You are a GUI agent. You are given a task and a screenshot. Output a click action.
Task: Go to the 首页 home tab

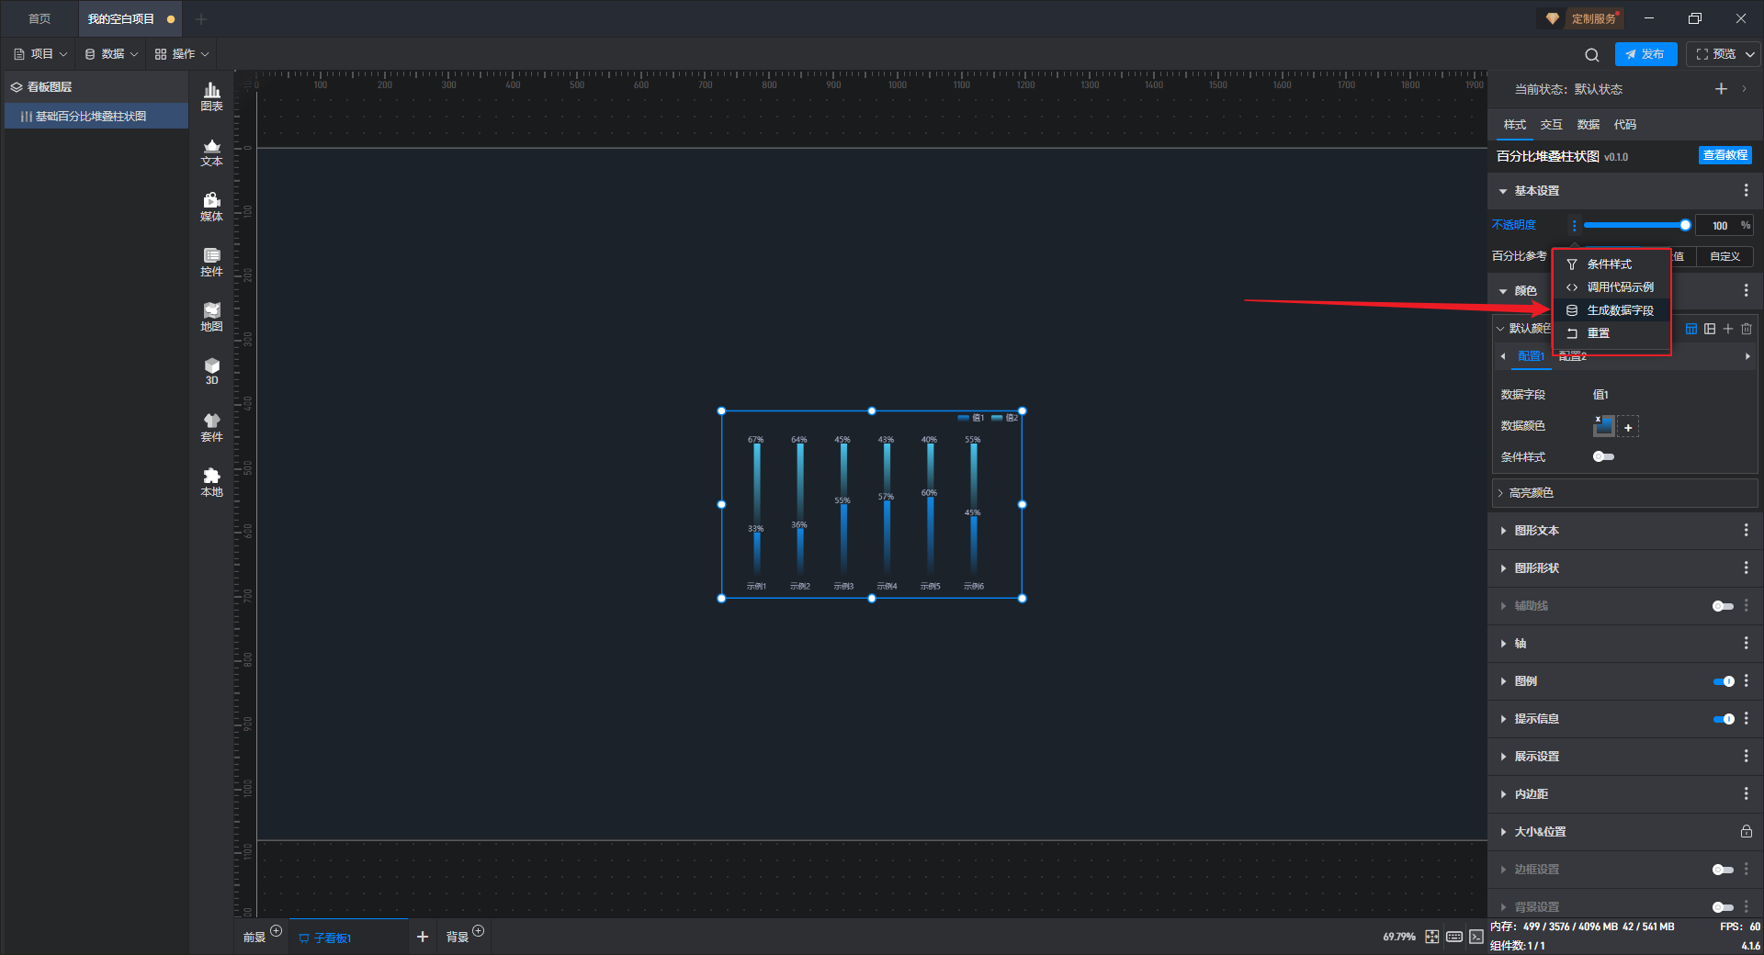coord(40,18)
